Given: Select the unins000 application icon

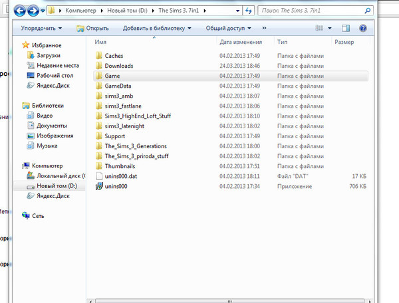Looking at the screenshot, I should pyautogui.click(x=99, y=186).
